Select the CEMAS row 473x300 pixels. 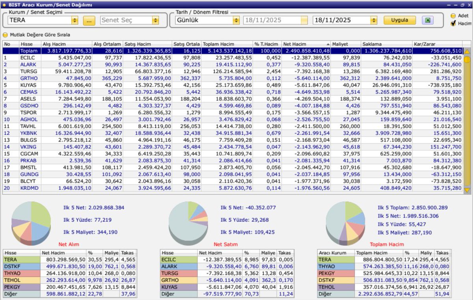coord(233,92)
